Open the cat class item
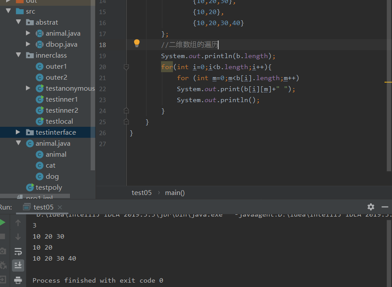Screen dimensions: 392x287 click(x=51, y=166)
